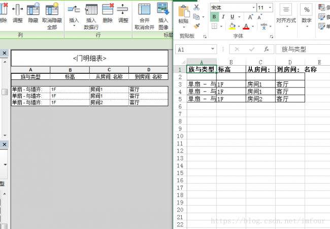Click the Delete row icon
The width and height of the screenshot is (330, 229).
(x=108, y=10)
